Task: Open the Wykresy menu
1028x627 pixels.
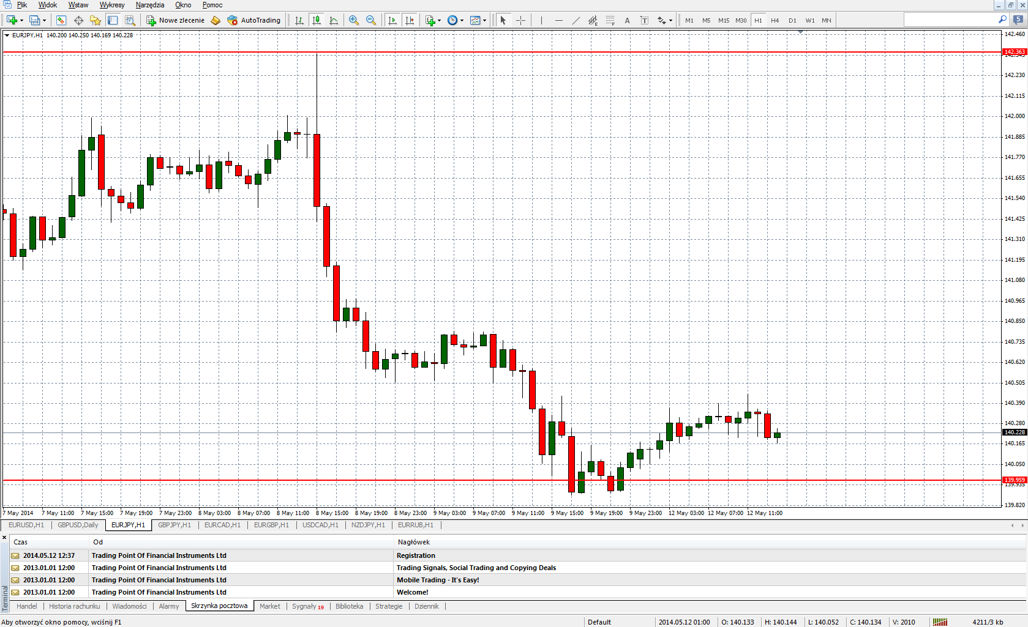Action: pos(112,5)
